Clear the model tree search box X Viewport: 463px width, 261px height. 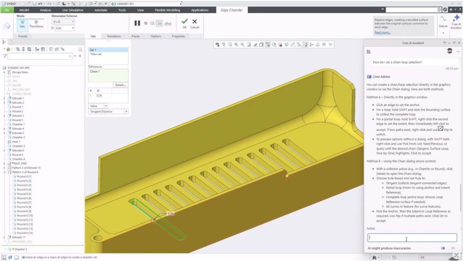[x=70, y=56]
